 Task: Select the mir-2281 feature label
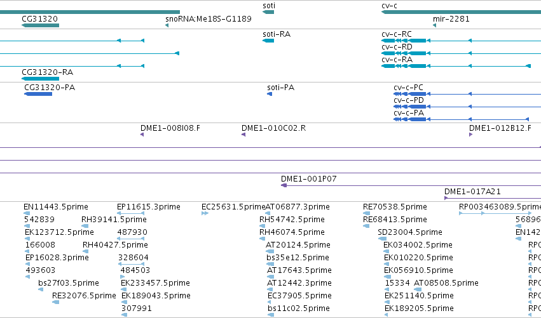(x=451, y=18)
